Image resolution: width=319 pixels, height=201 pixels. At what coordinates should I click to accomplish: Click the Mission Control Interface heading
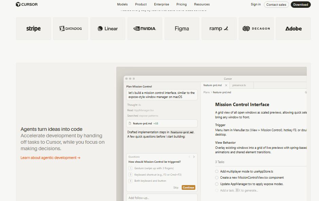point(242,104)
